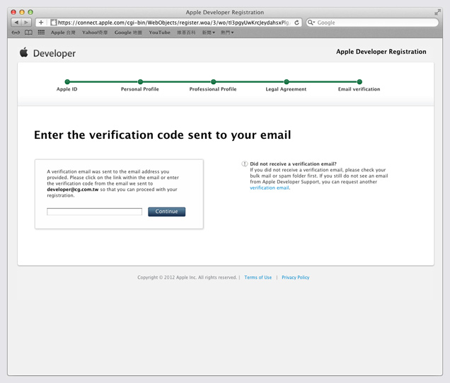Screen dimensions: 450x383
Task: Click the site icon in the address bar
Action: point(53,23)
